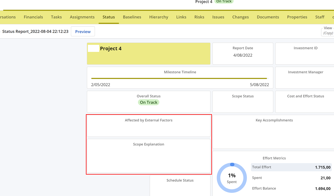This screenshot has height=196, width=334.
Task: Open the Assignments tab
Action: point(82,17)
